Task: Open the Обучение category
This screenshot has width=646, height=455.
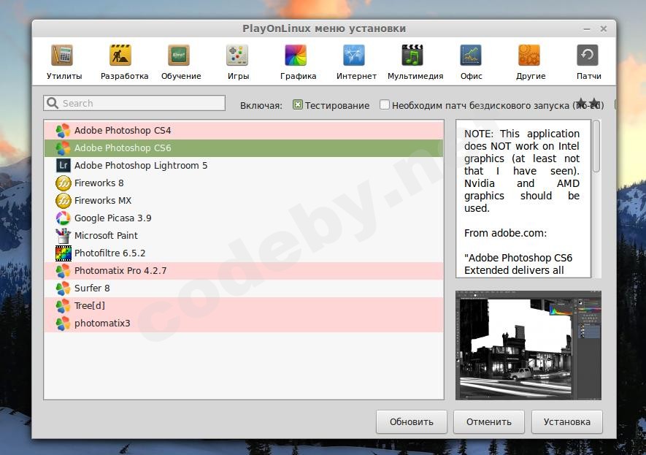Action: (180, 62)
